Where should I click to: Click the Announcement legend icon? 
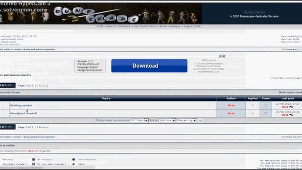tap(74, 159)
